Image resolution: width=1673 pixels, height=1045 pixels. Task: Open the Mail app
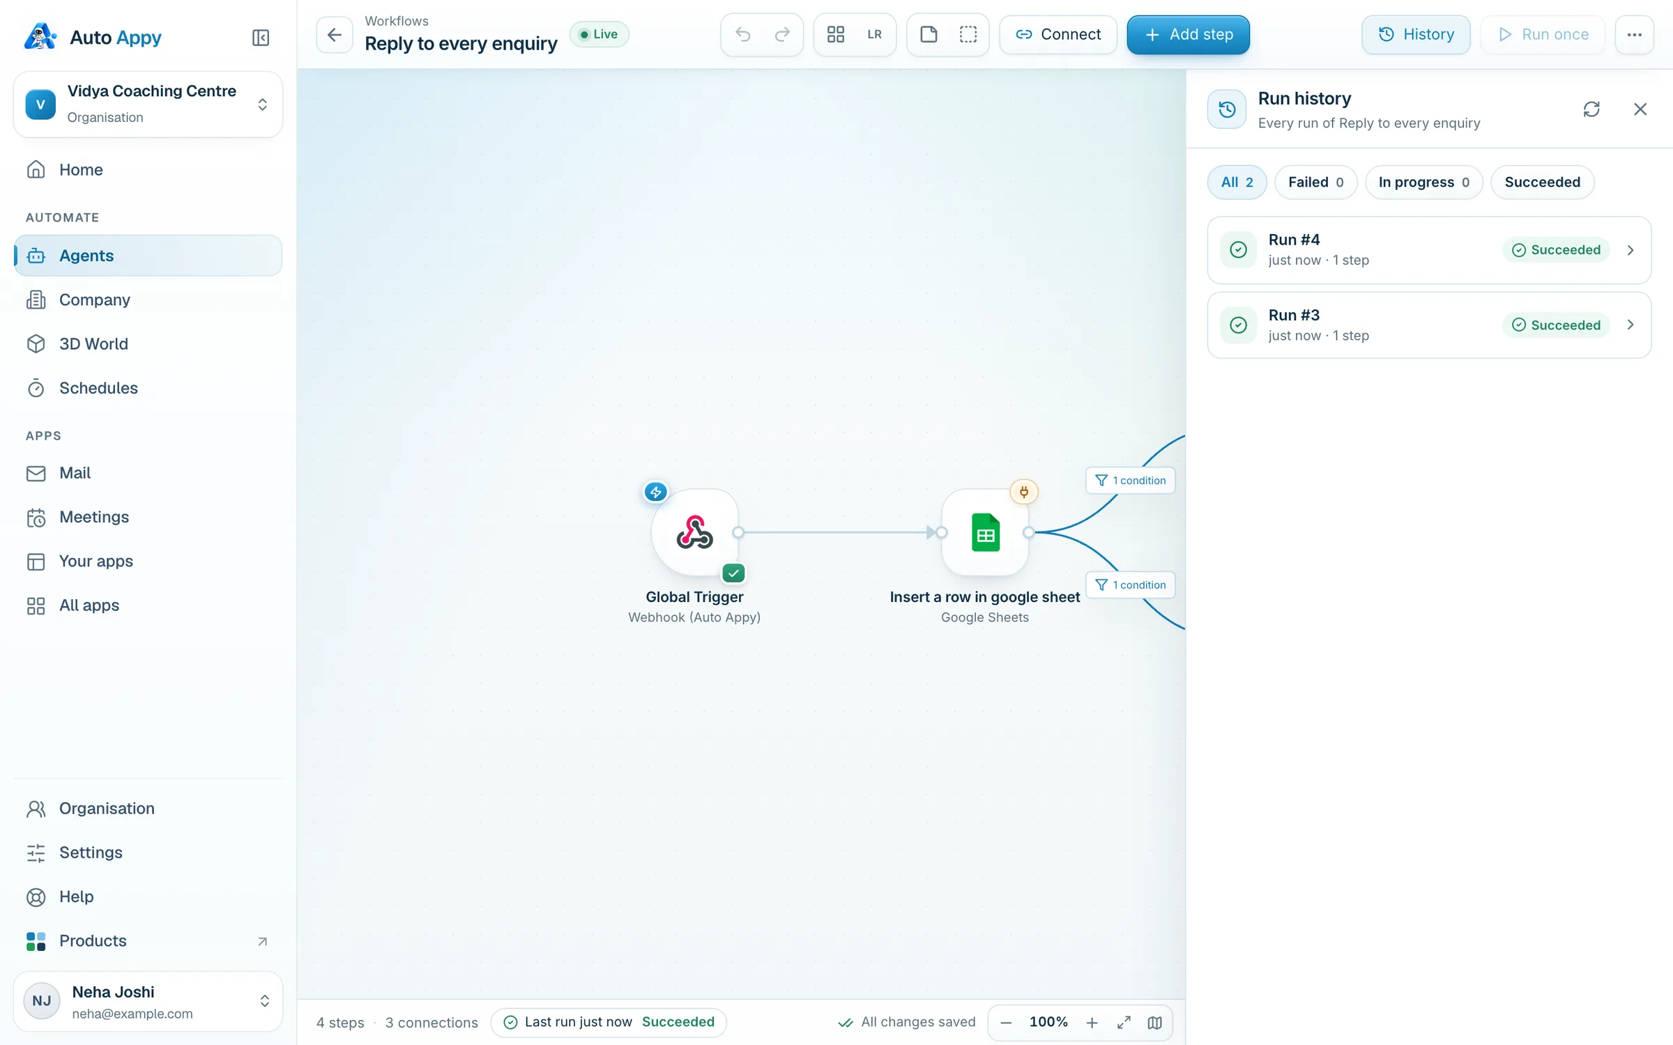pos(148,472)
